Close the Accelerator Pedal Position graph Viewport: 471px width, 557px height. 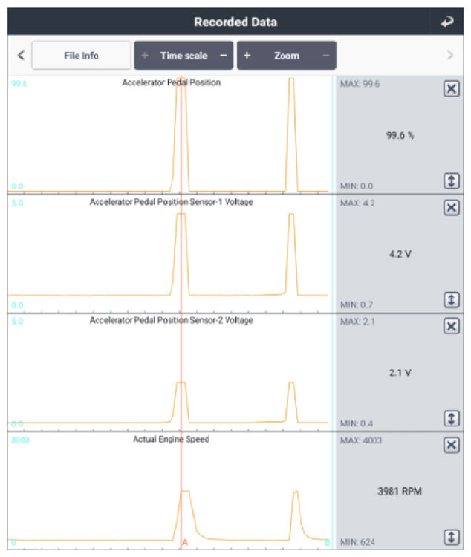click(x=451, y=89)
